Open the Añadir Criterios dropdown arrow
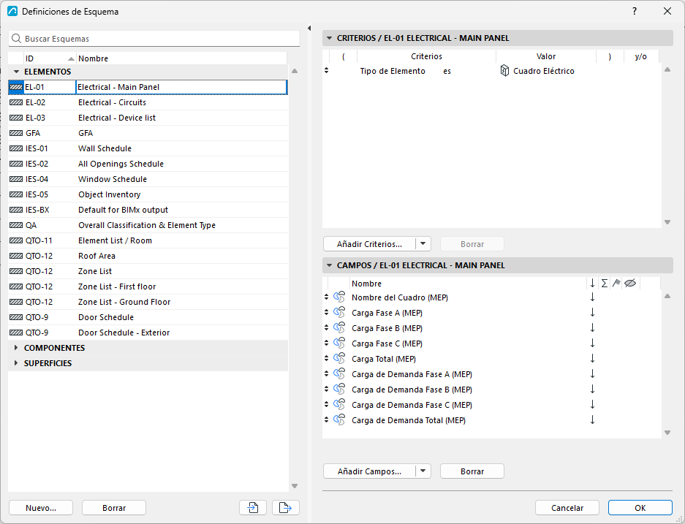685x524 pixels. pyautogui.click(x=423, y=243)
